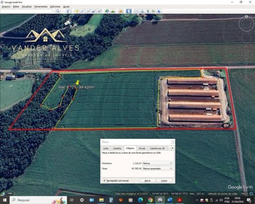Toggle the sidebar panel icon
The width and height of the screenshot is (255, 204).
(69, 11)
